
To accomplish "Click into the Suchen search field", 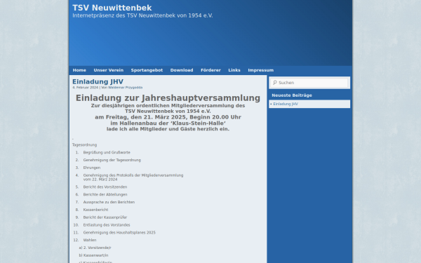I will coord(309,83).
